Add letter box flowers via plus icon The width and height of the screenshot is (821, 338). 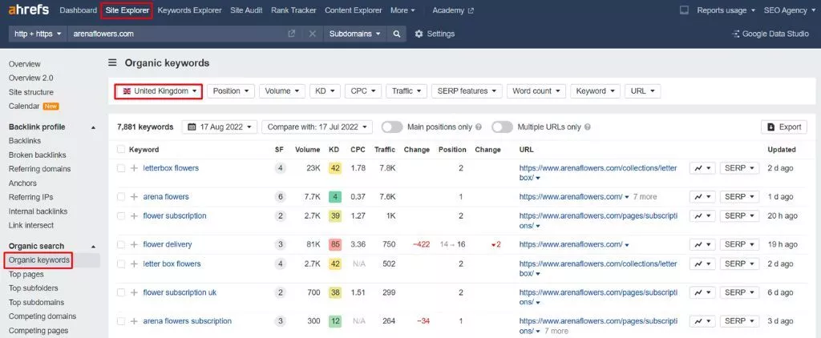click(x=134, y=264)
